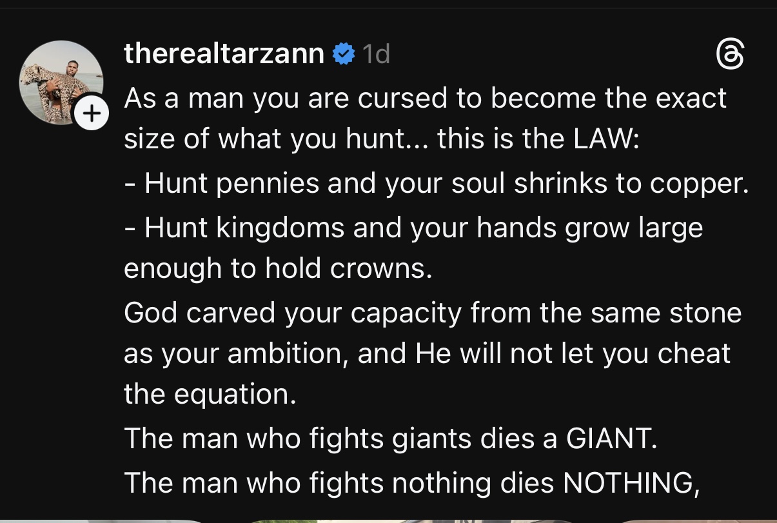The image size is (777, 523).
Task: Tap the Threads logo icon
Action: coord(731,55)
